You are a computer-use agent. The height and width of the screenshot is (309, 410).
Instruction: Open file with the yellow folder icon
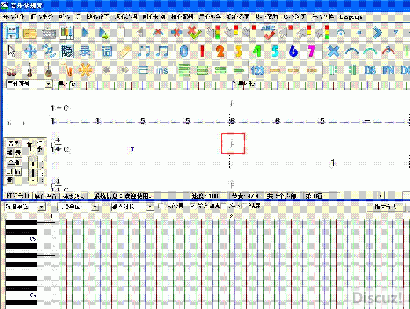tap(30, 33)
